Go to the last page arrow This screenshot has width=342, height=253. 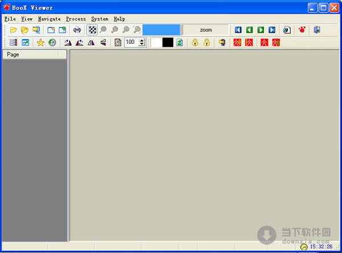[272, 30]
